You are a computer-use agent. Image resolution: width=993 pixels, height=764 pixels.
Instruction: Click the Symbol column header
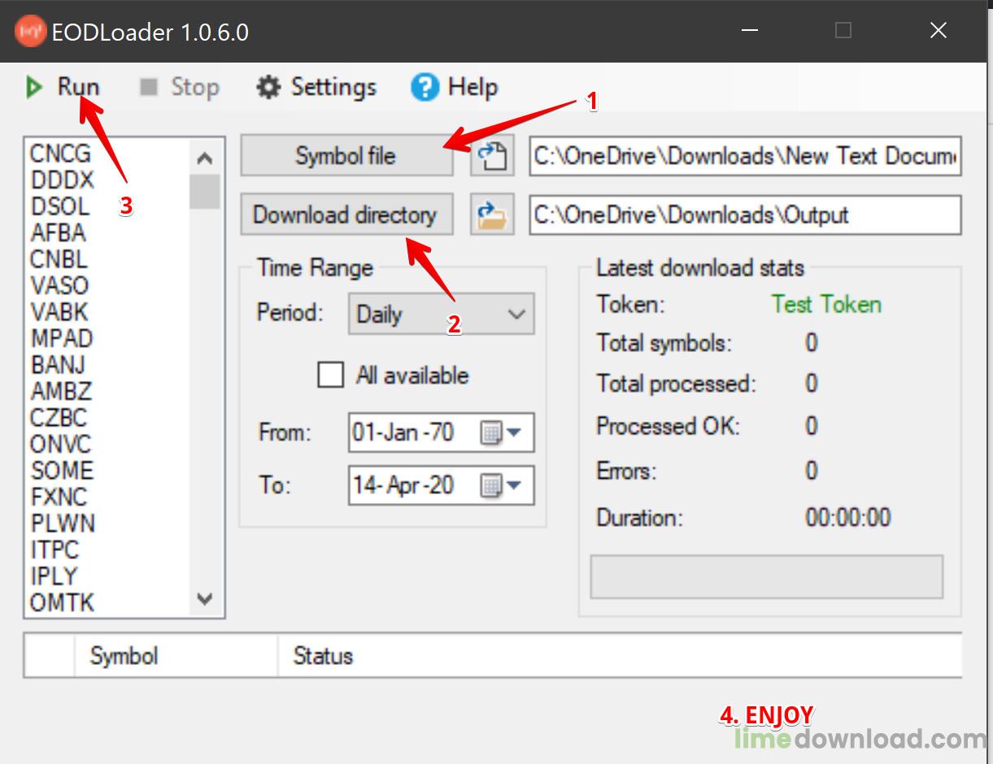[176, 656]
